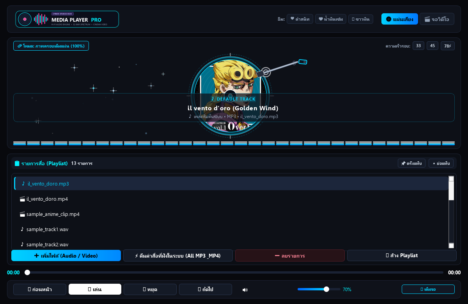Skip to next track with ถัดไป

click(206, 289)
